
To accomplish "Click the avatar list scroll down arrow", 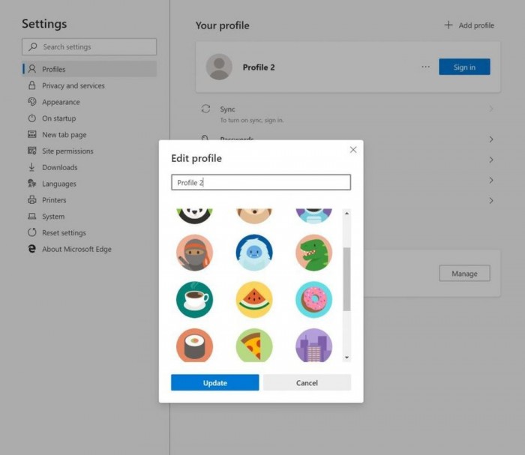I will (346, 358).
